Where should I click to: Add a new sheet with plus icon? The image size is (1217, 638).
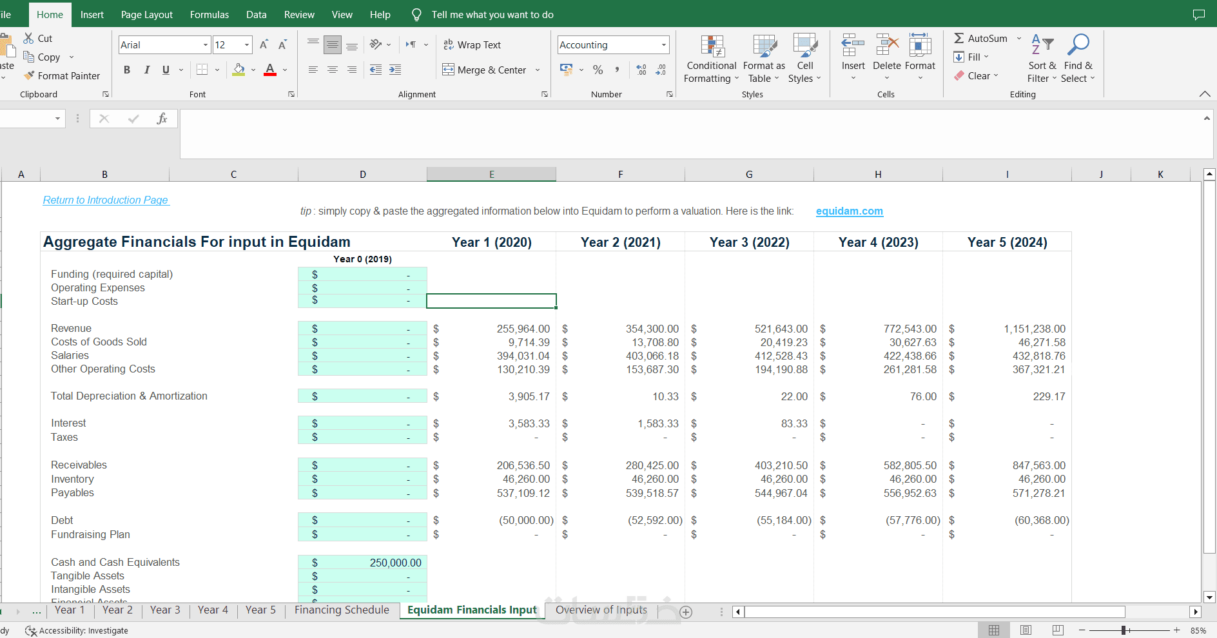pos(686,612)
